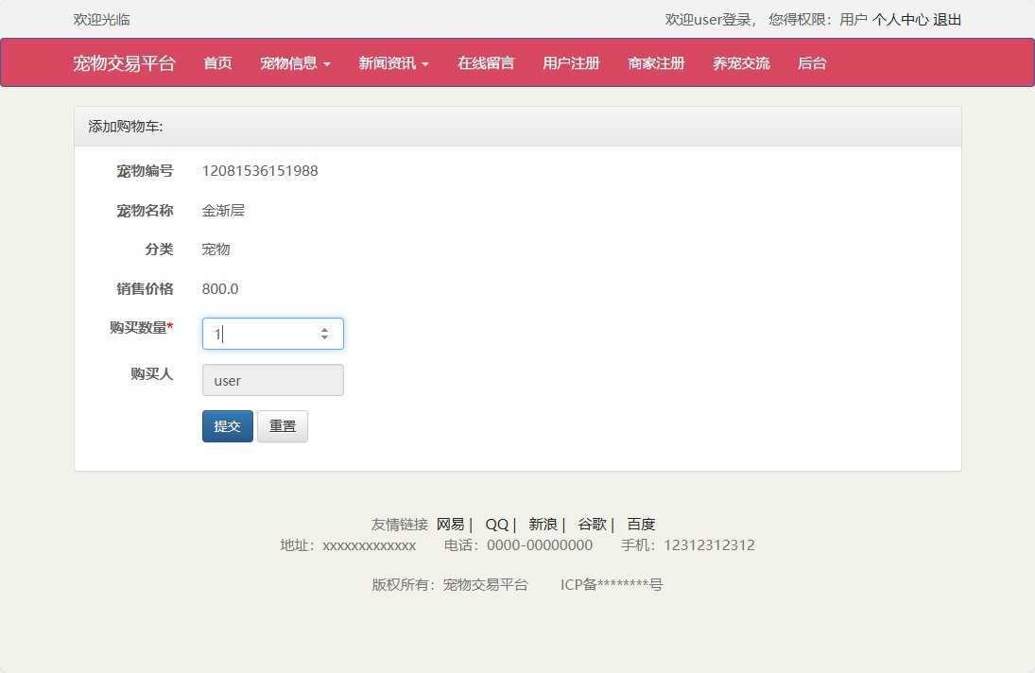Reset the form using 重置 button

282,425
